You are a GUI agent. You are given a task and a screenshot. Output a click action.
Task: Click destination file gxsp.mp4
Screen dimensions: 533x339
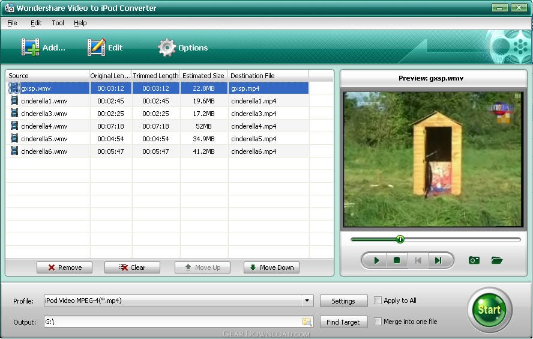tap(245, 88)
